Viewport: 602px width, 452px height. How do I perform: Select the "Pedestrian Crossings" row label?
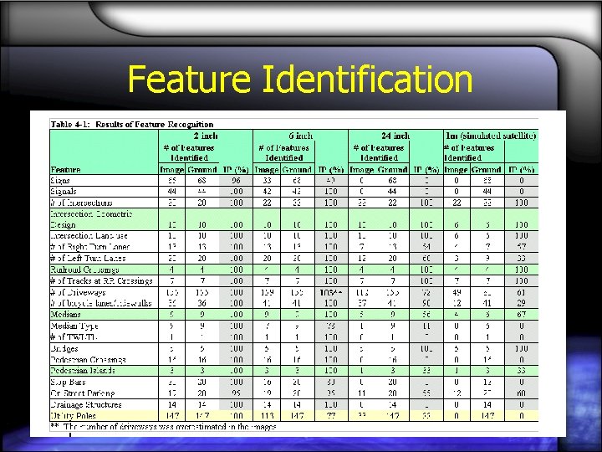pyautogui.click(x=89, y=360)
